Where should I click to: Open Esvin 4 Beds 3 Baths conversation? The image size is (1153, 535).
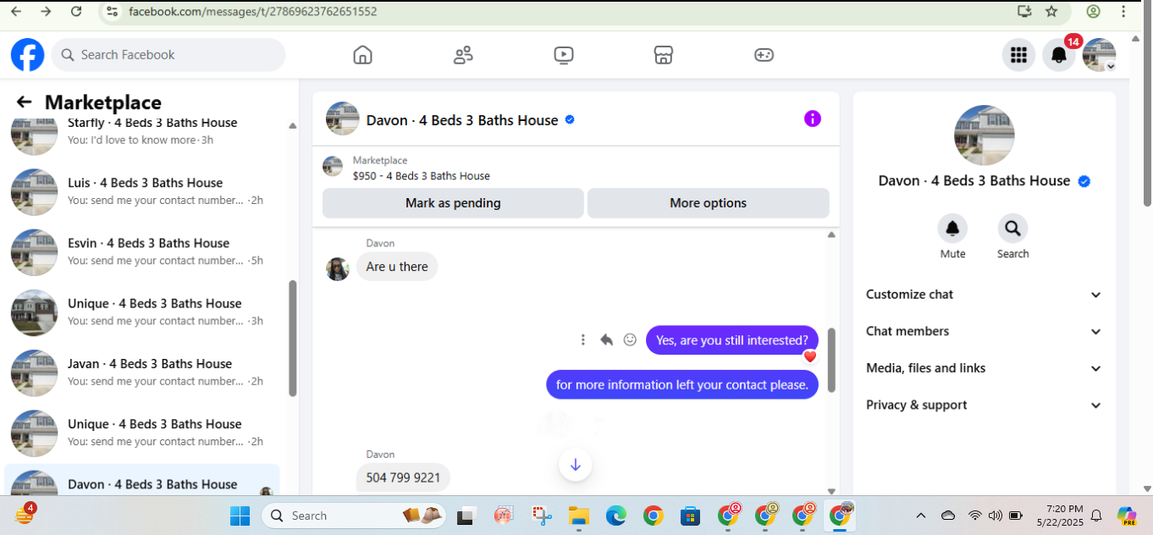click(142, 251)
